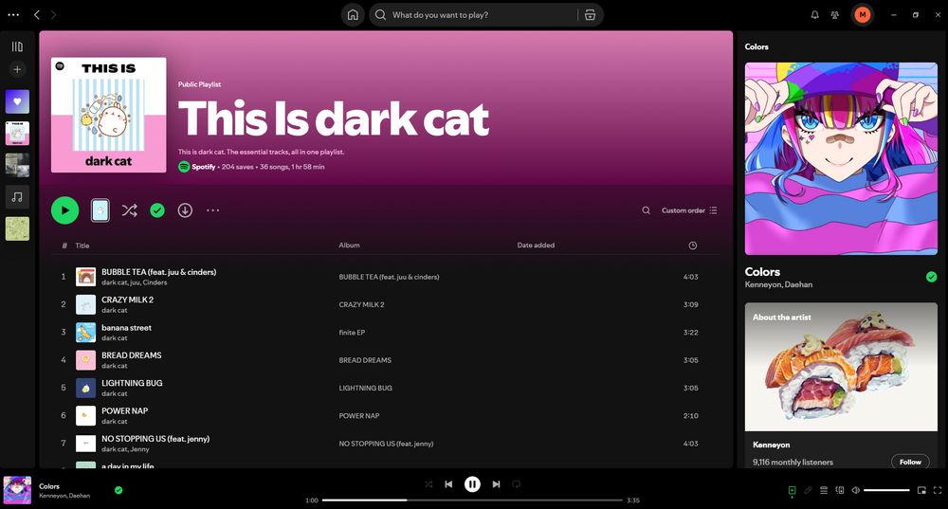Open the Spotify owner link

pyautogui.click(x=203, y=167)
